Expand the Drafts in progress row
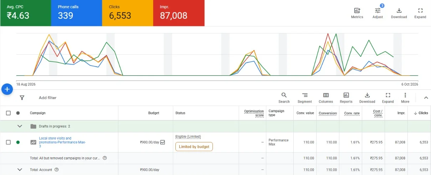The height and width of the screenshot is (175, 431). [20, 126]
